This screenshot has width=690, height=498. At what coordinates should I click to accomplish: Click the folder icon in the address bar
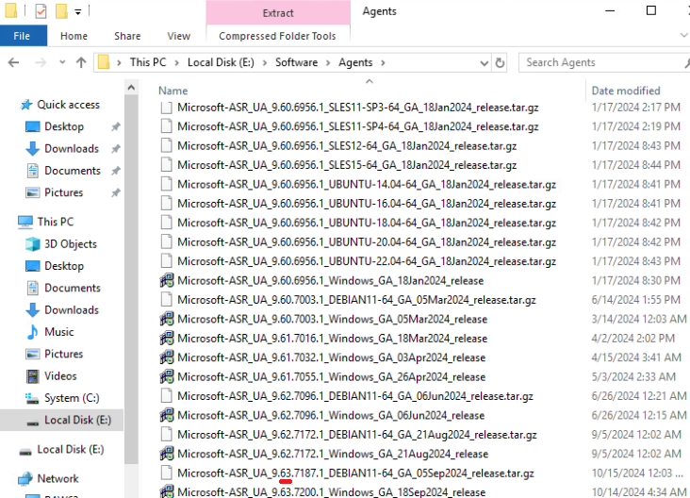[104, 62]
